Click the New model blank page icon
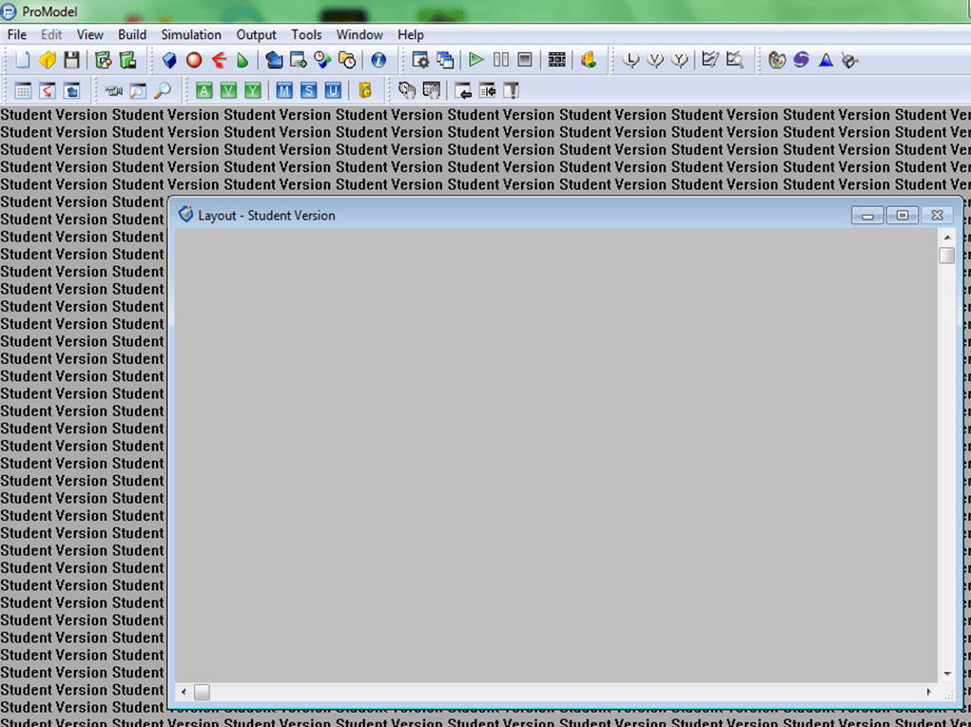The image size is (971, 727). click(23, 60)
